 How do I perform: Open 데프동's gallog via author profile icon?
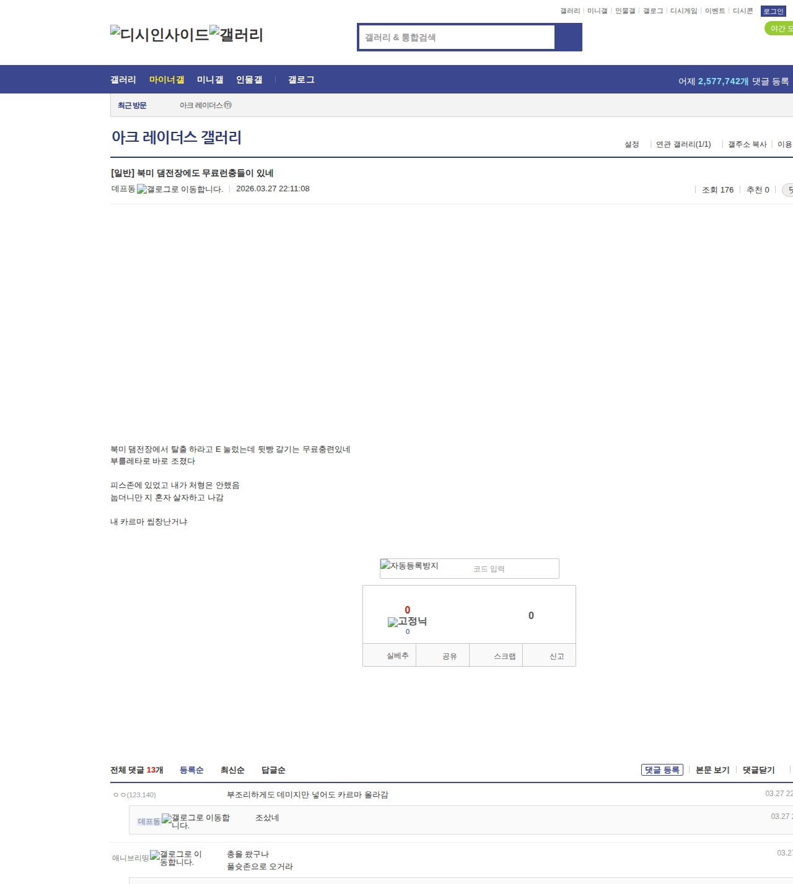click(141, 189)
